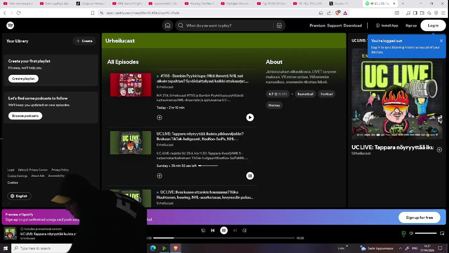Mute the volume speaker icon
Image resolution: width=449 pixels, height=253 pixels.
click(x=411, y=233)
